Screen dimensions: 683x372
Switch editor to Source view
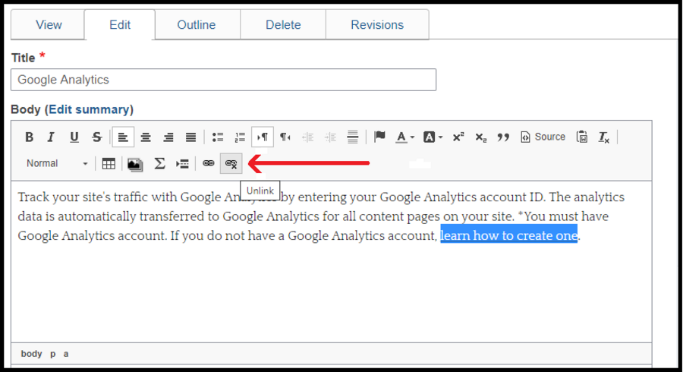coord(543,137)
